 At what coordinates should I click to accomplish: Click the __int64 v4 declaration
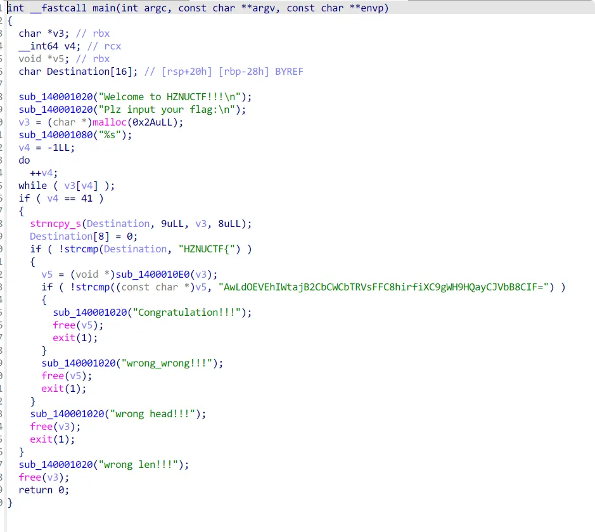(49, 46)
